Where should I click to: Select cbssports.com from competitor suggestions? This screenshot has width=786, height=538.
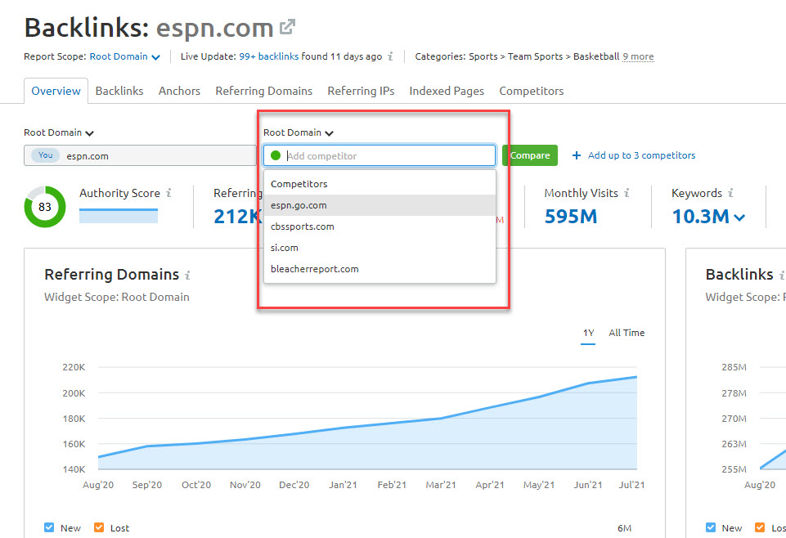click(x=380, y=226)
